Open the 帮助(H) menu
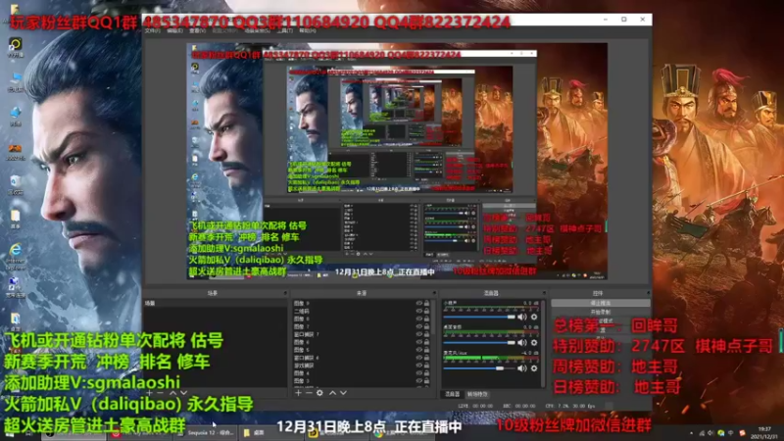 click(x=308, y=31)
